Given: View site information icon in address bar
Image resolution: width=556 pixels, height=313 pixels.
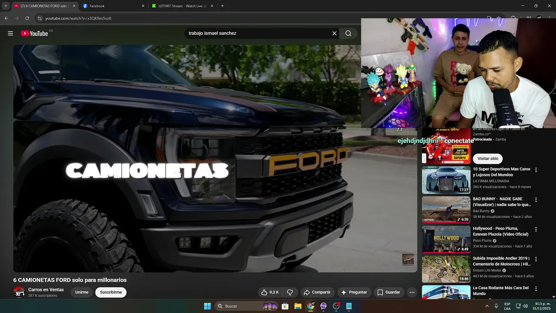Looking at the screenshot, I should coord(40,18).
